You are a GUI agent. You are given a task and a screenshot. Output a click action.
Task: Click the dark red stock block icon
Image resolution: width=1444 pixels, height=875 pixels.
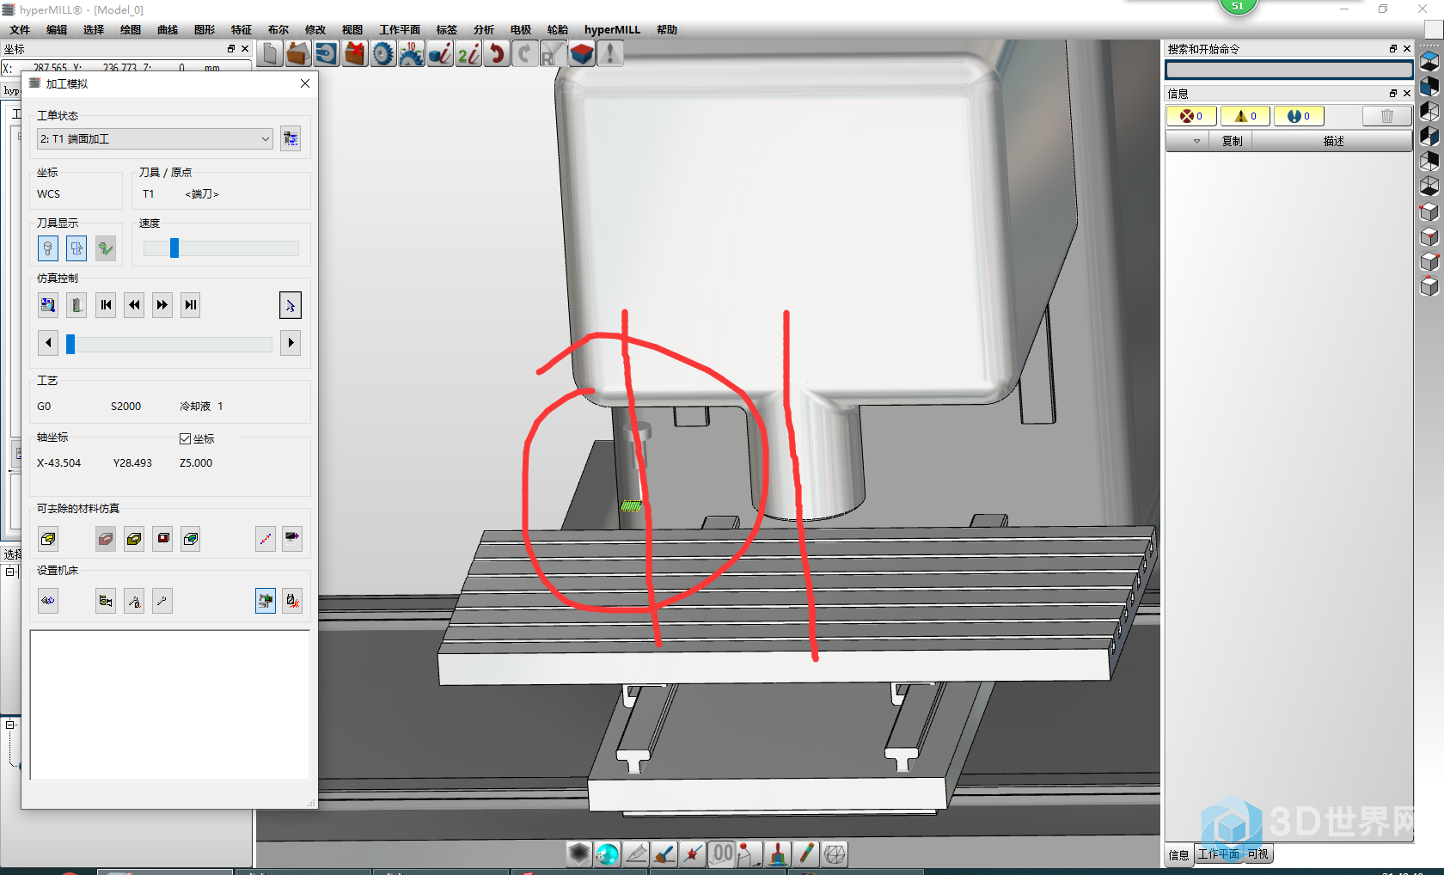(163, 539)
